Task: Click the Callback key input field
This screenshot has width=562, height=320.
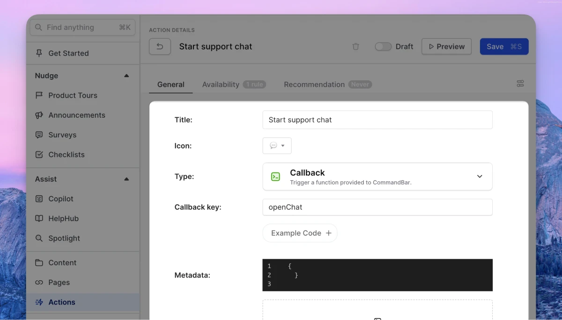Action: click(377, 207)
